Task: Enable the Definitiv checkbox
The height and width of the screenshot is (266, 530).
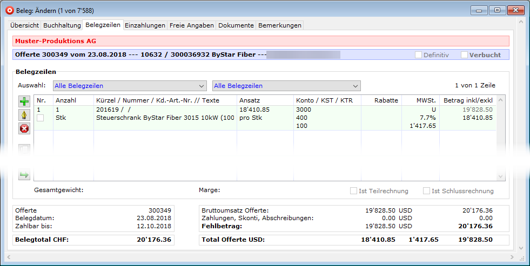Action: (418, 55)
